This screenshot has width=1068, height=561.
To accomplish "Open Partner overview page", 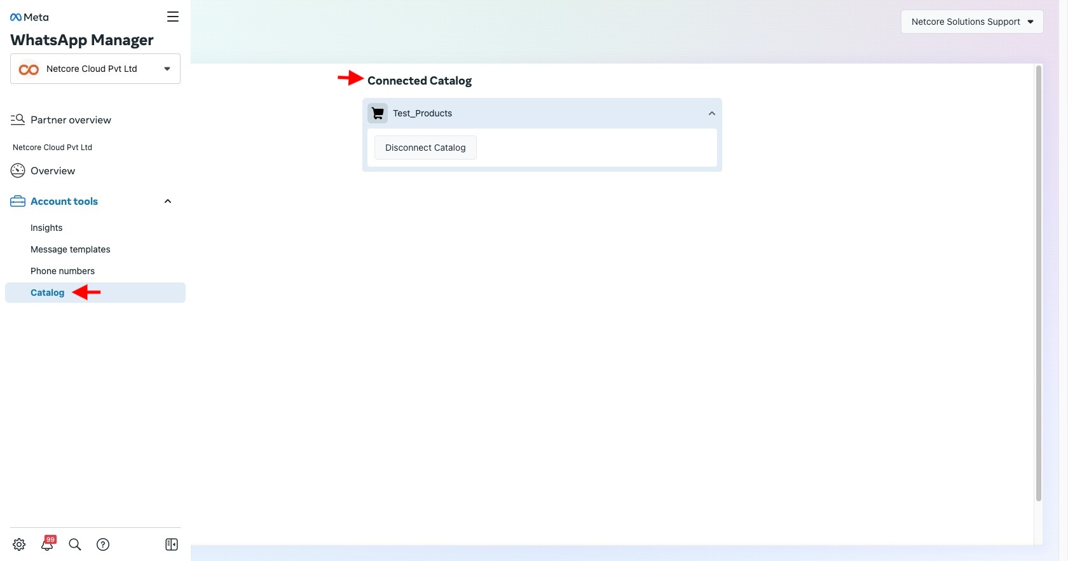I will click(x=71, y=120).
